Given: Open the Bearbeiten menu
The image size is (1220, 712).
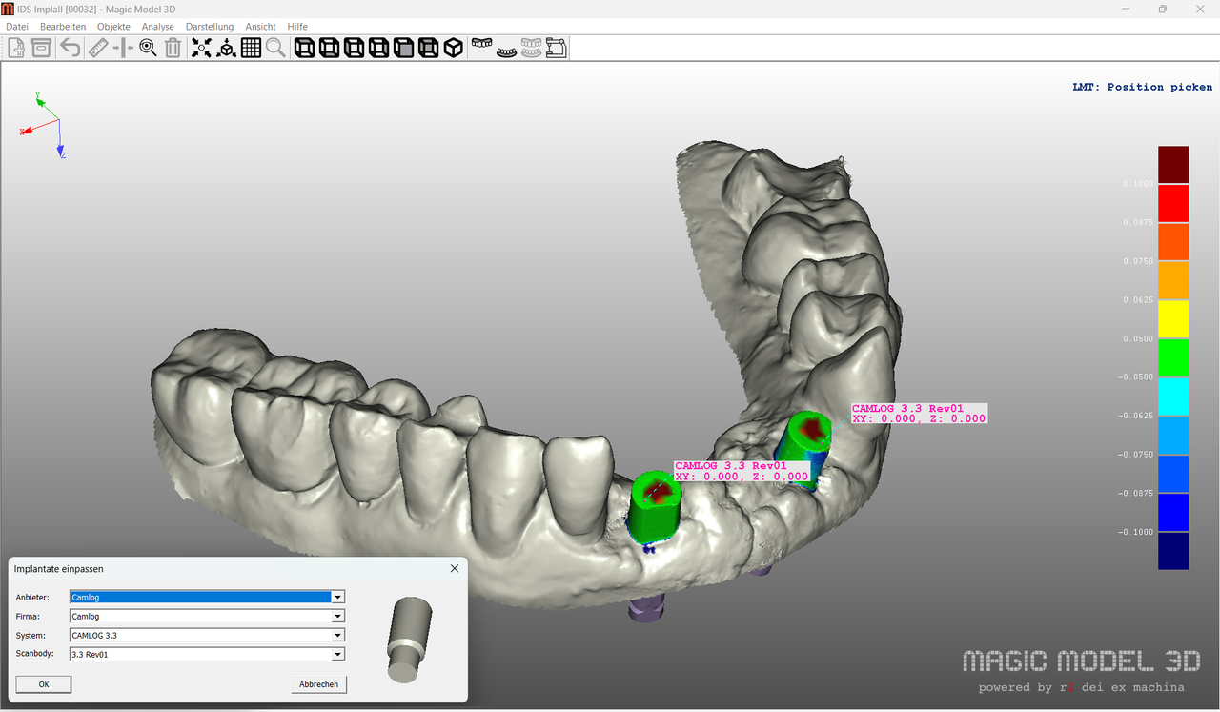Looking at the screenshot, I should click(63, 27).
